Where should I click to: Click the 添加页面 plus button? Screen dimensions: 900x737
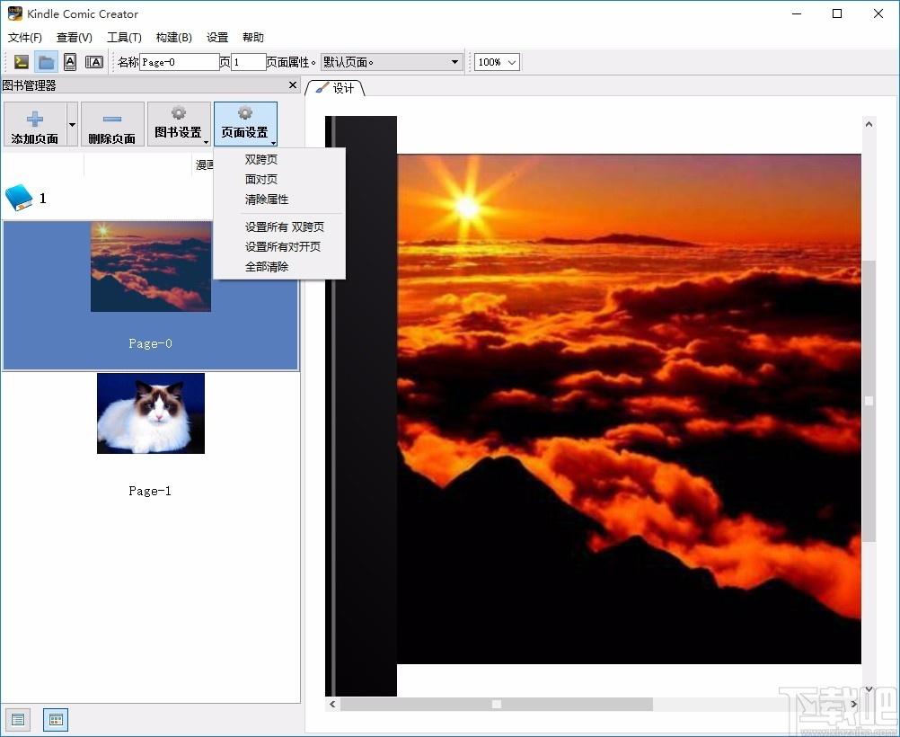tap(35, 124)
